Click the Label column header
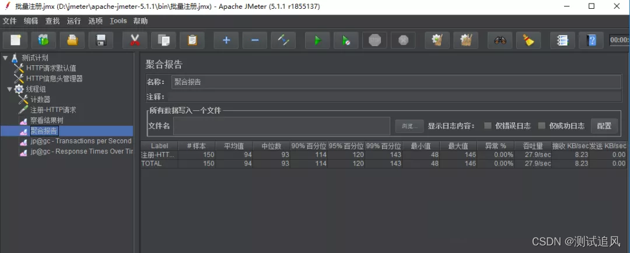This screenshot has width=630, height=253. (x=159, y=146)
